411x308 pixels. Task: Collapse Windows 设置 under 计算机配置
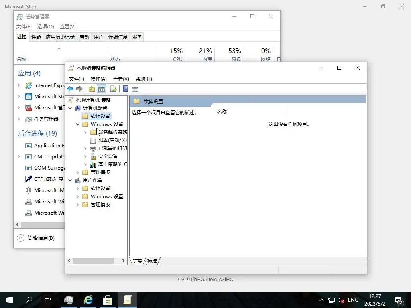(x=77, y=124)
